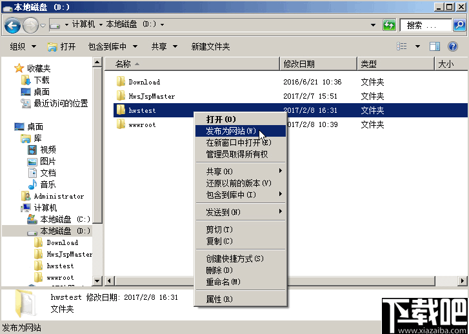
Task: Open the 组织 dropdown menu
Action: pyautogui.click(x=23, y=46)
